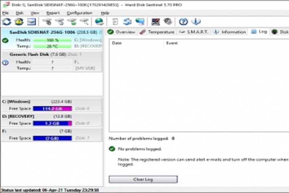The width and height of the screenshot is (289, 193).
Task: Click the green check status icon for SanDisk
Action: point(5,40)
